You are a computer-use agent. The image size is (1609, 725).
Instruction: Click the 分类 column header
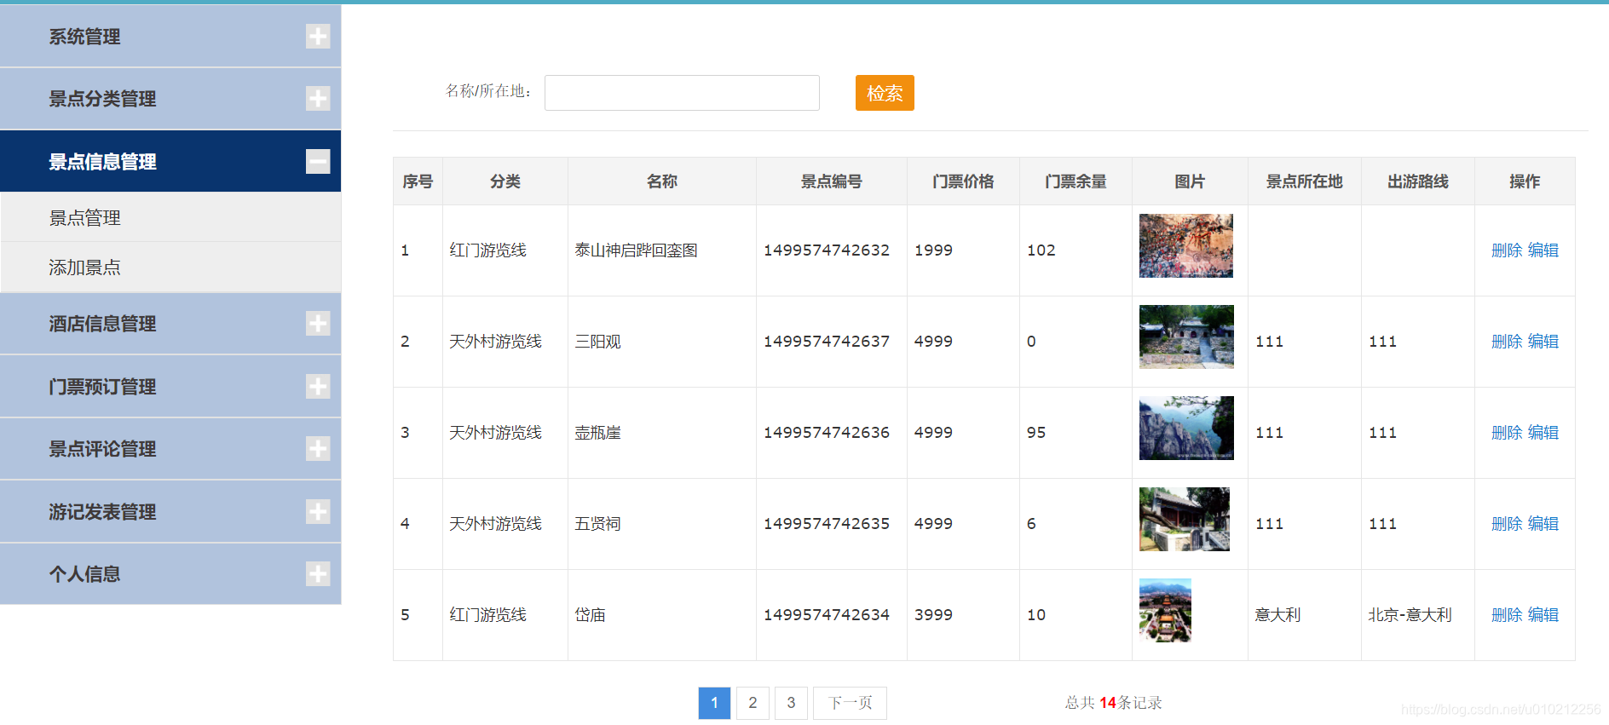[505, 181]
